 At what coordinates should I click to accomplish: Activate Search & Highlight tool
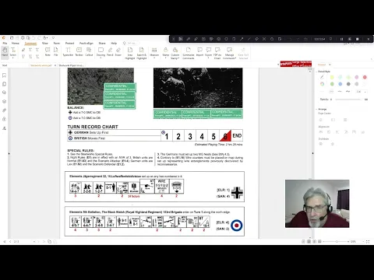[x=142, y=53]
